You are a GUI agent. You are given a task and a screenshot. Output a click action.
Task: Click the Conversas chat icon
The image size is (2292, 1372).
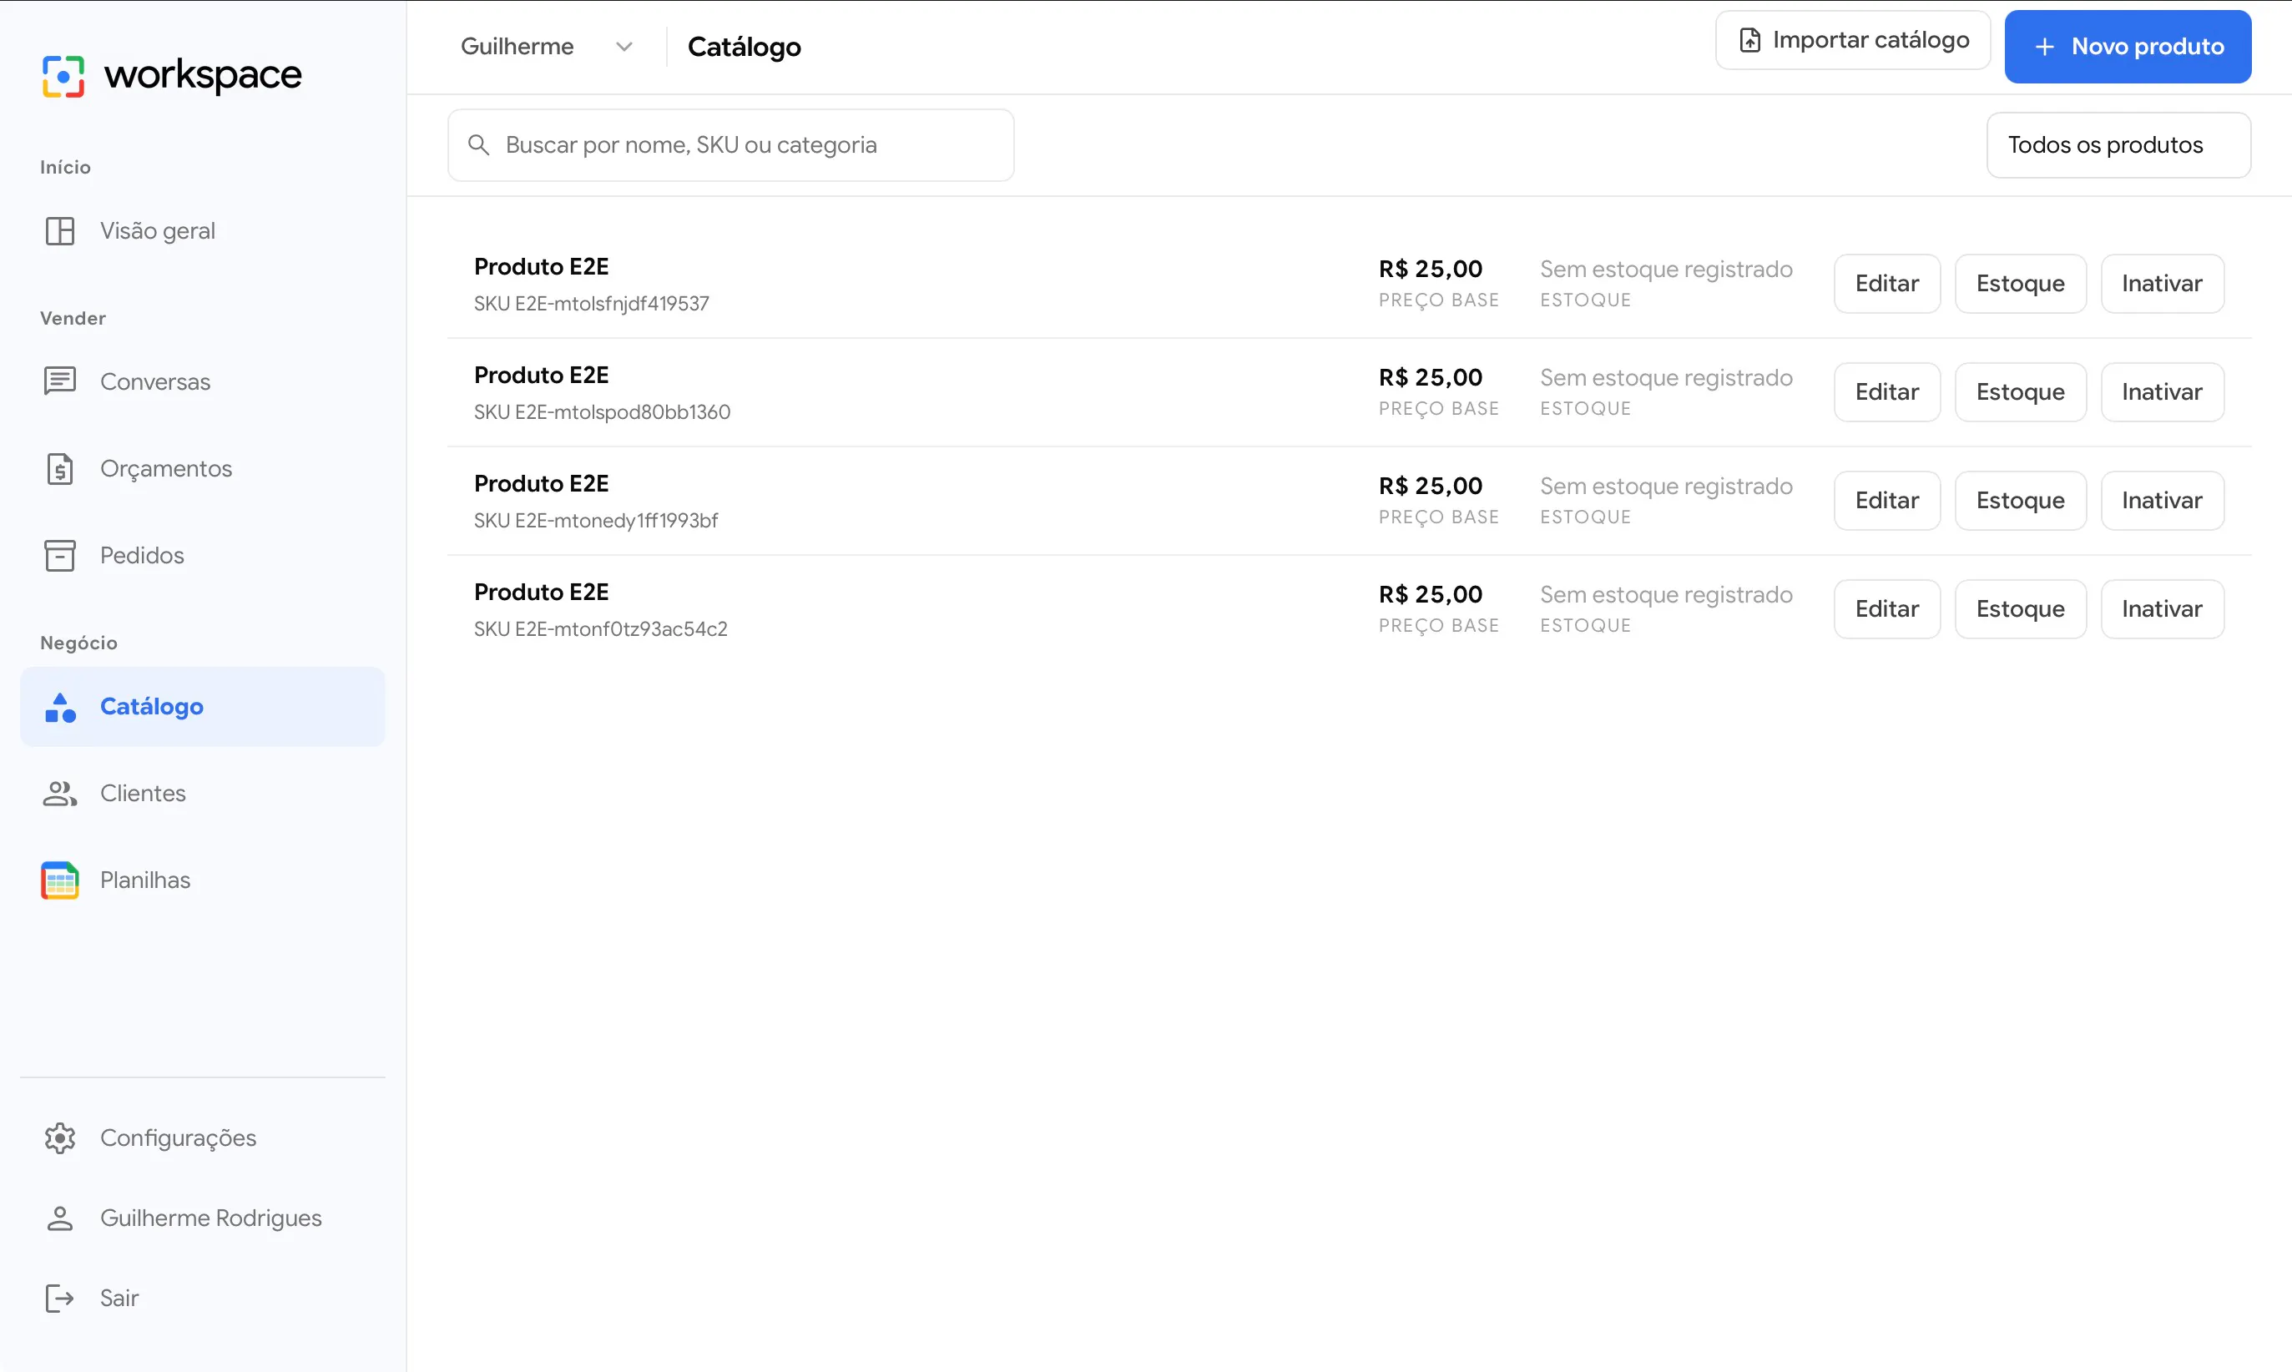point(60,381)
